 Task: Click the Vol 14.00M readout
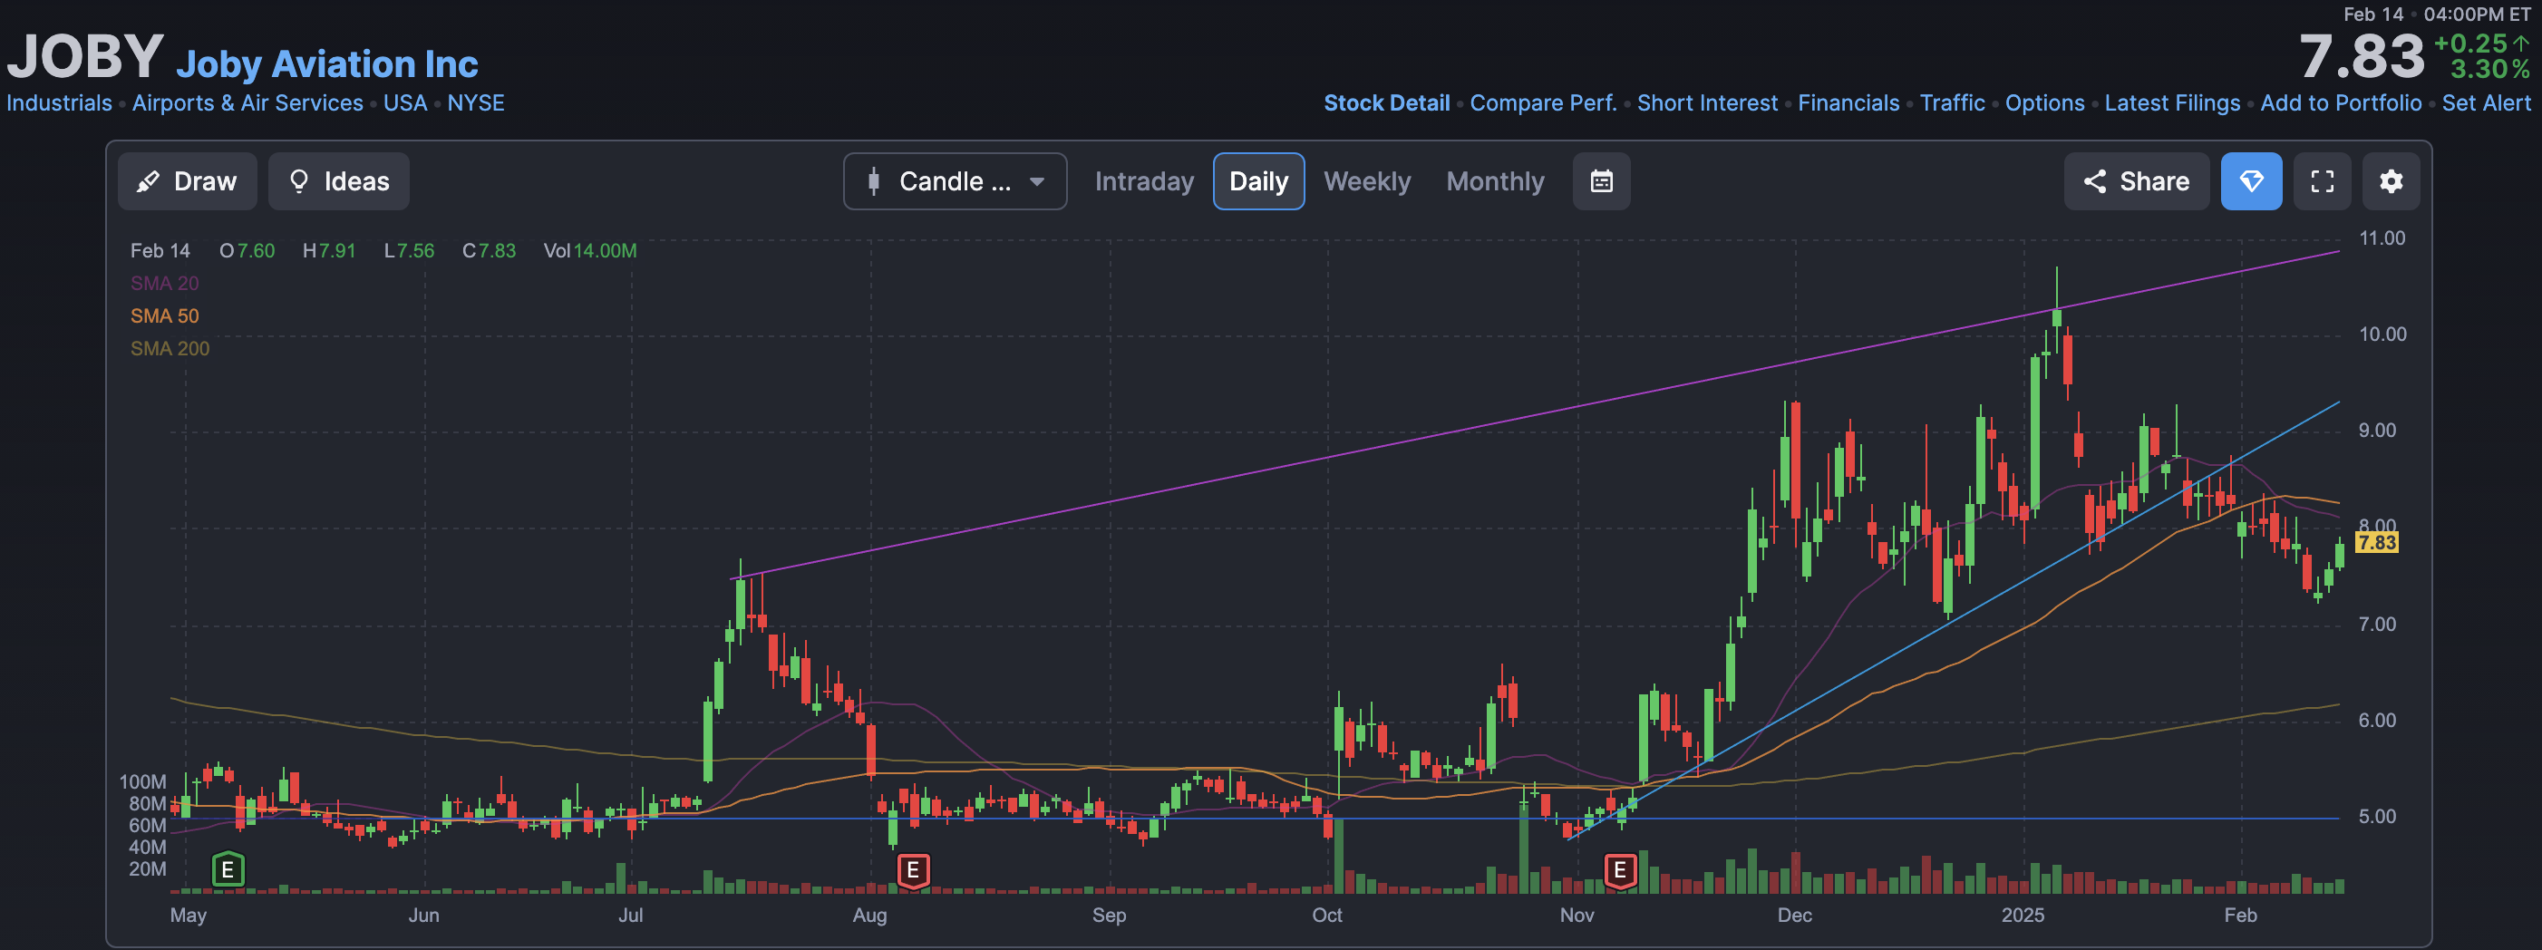590,250
